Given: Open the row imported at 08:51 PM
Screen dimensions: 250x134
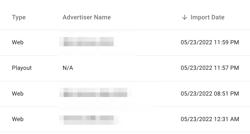Looking at the screenshot, I should (157, 94).
